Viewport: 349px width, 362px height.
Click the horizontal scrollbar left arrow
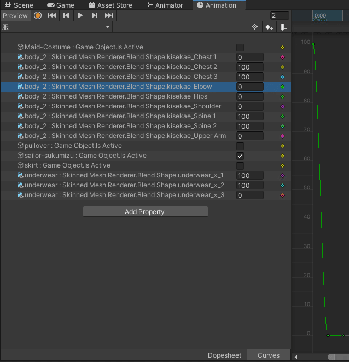296,357
